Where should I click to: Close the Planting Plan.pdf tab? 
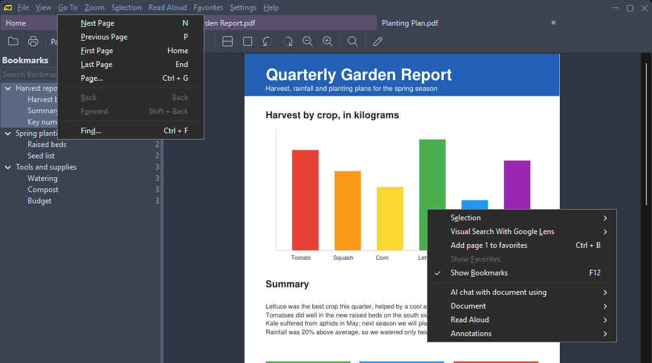(554, 23)
